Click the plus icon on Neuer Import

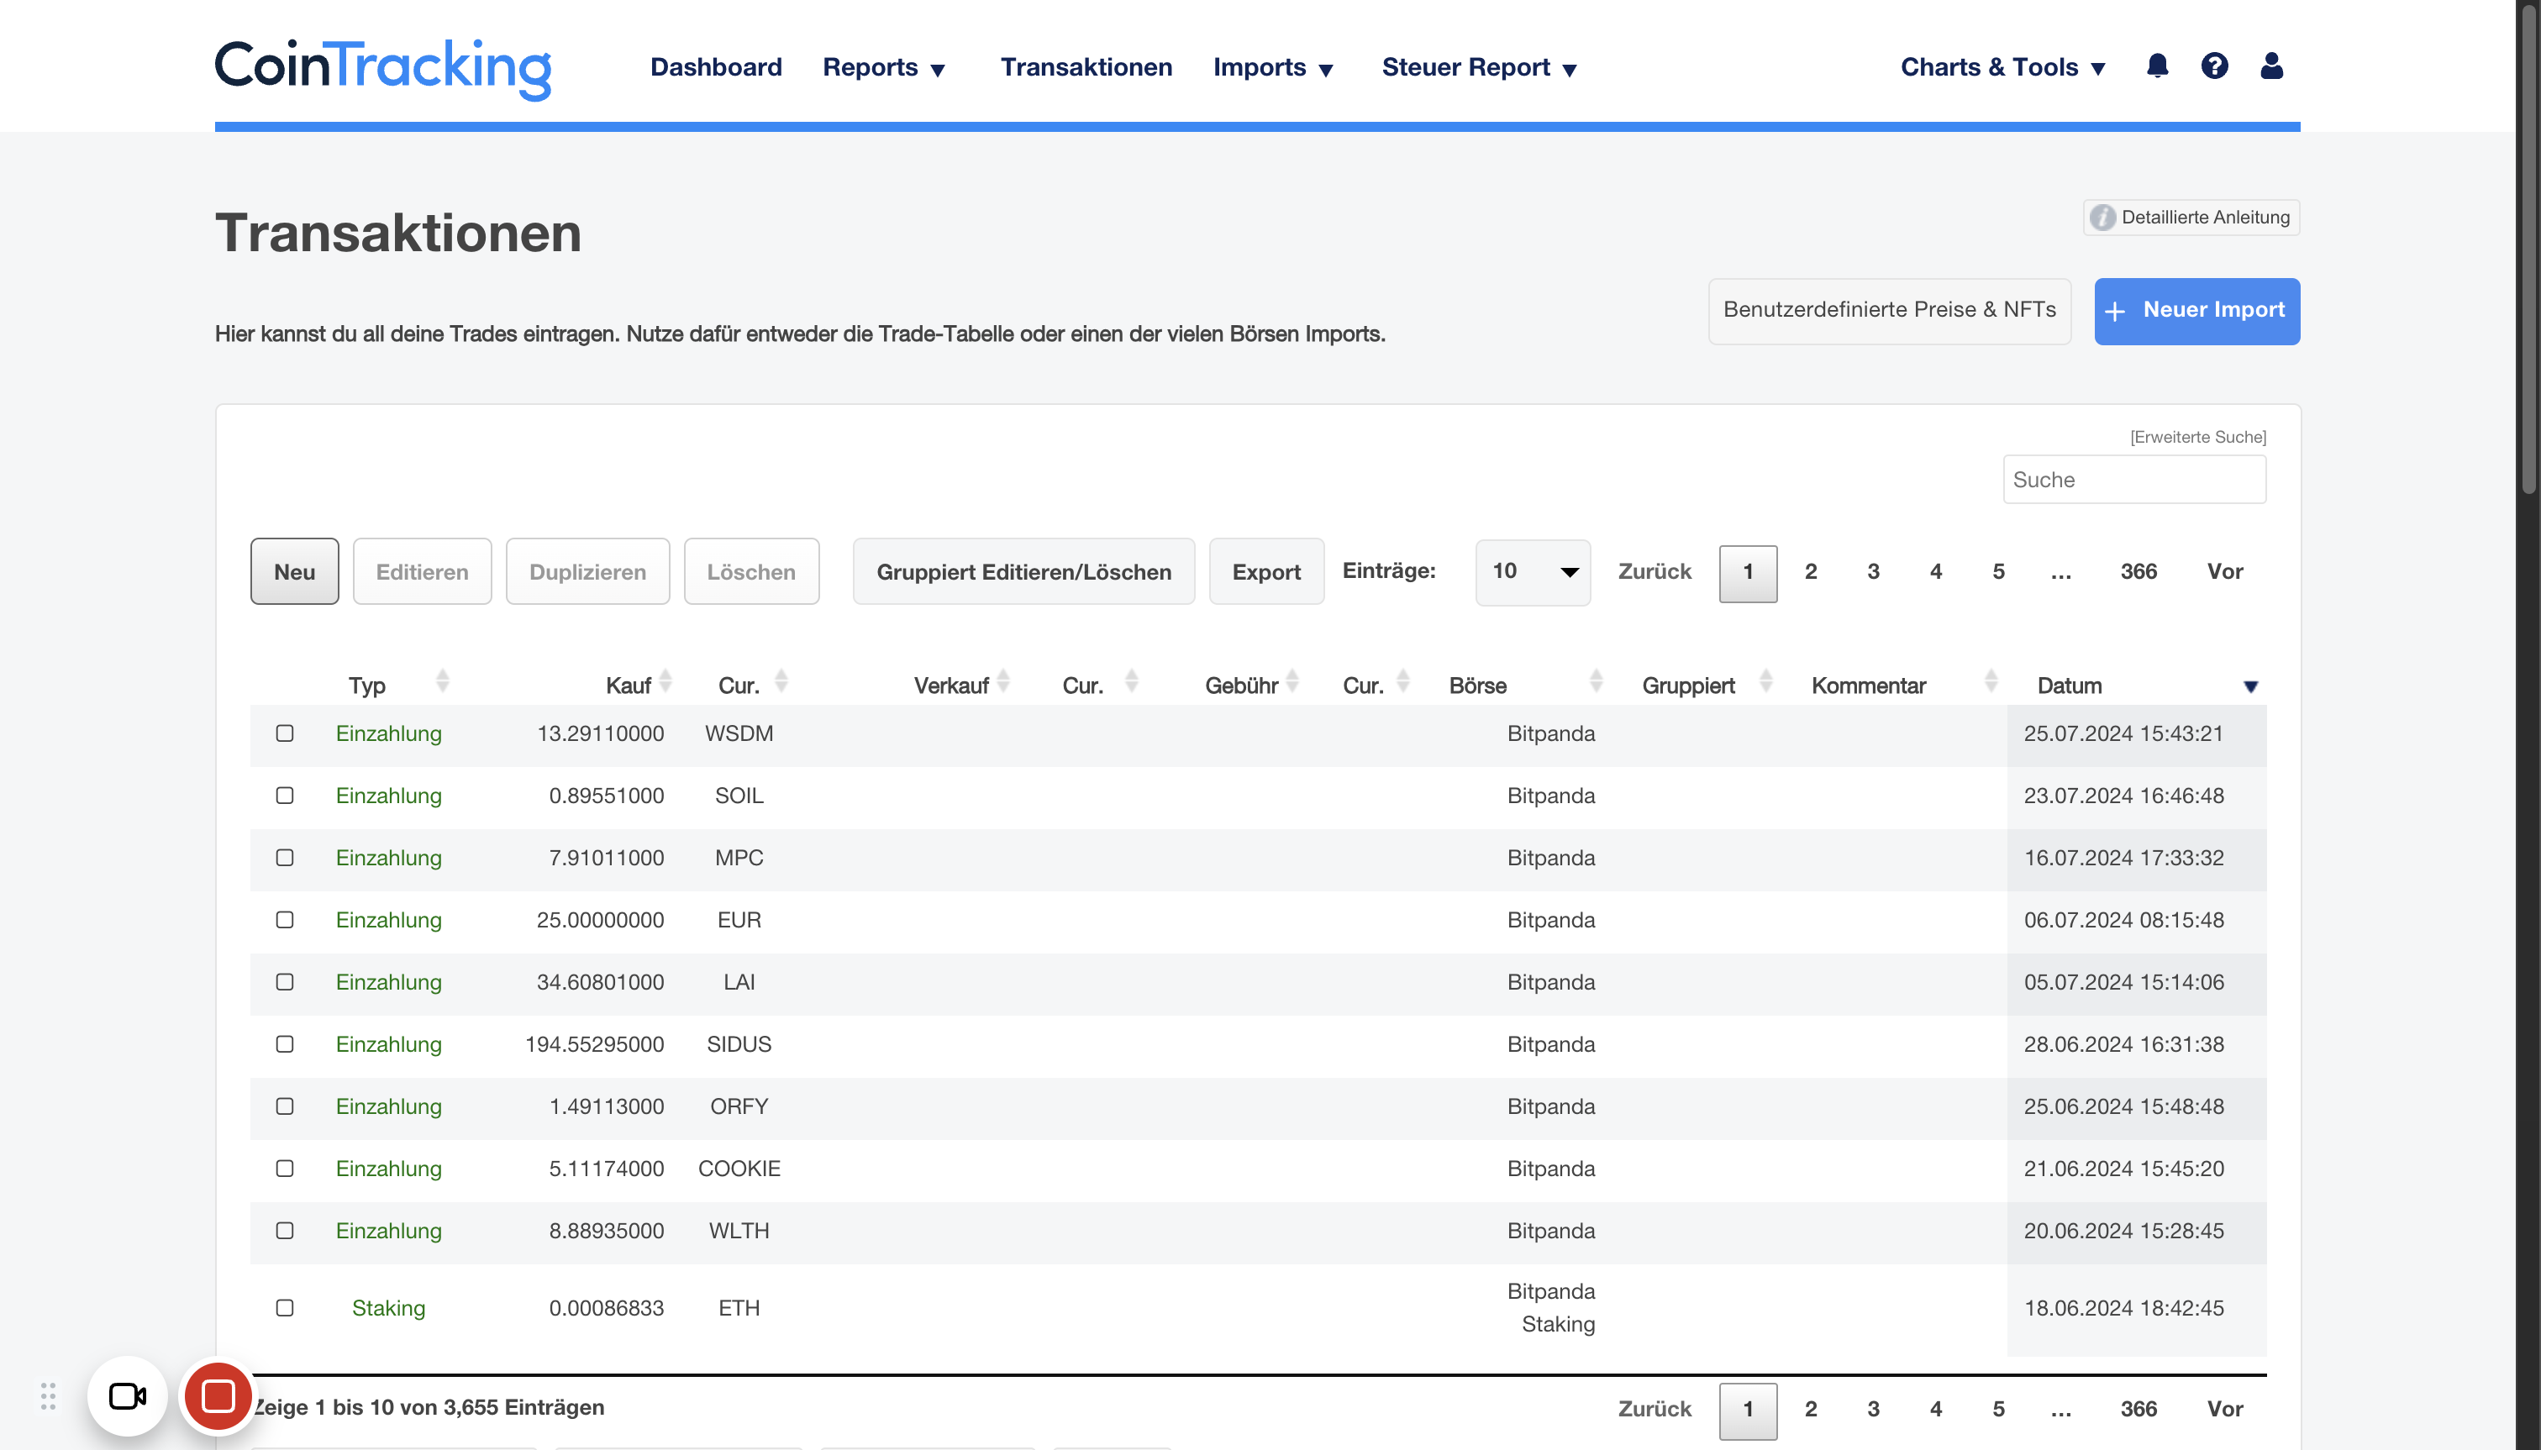click(x=2115, y=311)
